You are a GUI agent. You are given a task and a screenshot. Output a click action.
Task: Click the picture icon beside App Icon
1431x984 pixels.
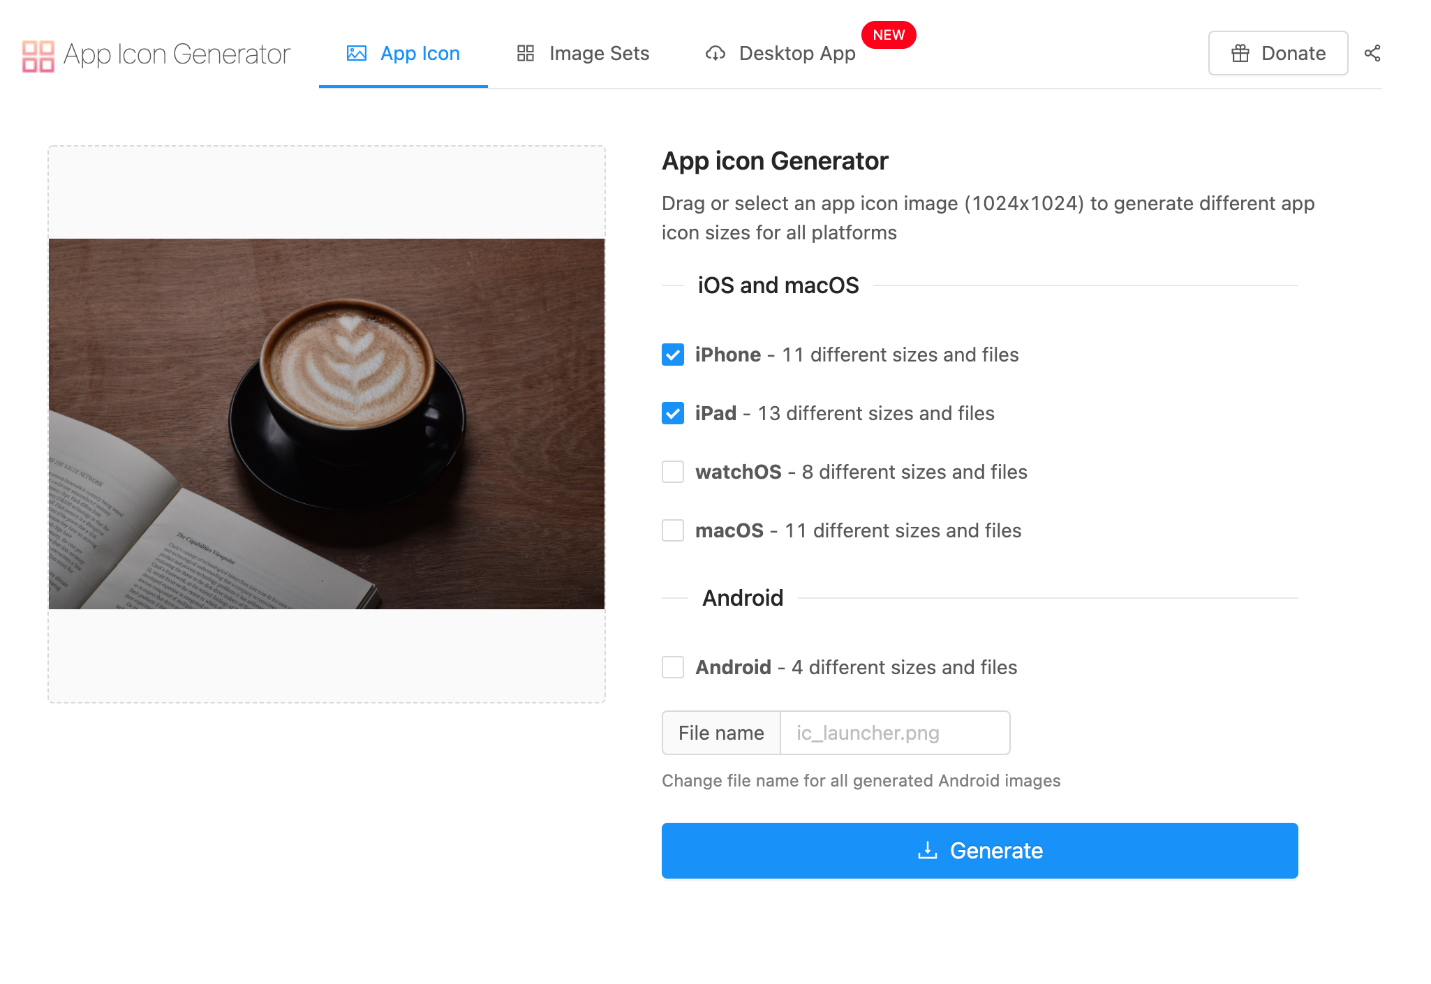point(356,53)
